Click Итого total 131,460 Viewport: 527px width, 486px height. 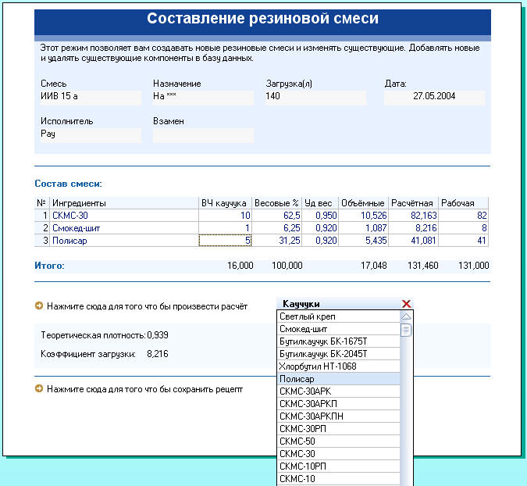coord(423,266)
